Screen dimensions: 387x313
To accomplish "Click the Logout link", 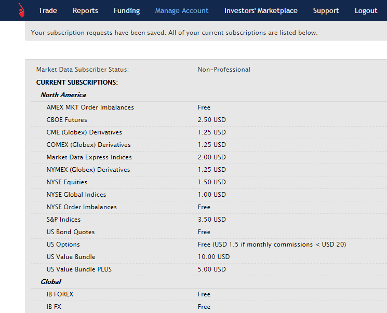I will click(x=366, y=10).
